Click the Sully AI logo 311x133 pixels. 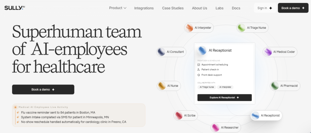tap(15, 8)
